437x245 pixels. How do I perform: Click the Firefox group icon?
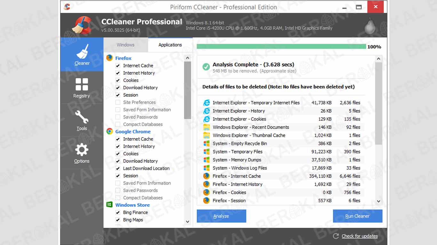point(110,58)
